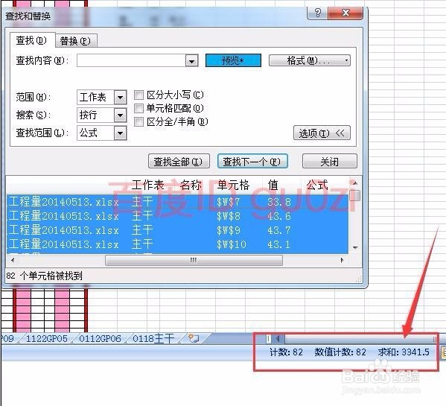Select the result row for $W$10
The height and width of the screenshot is (406, 446).
coord(177,244)
